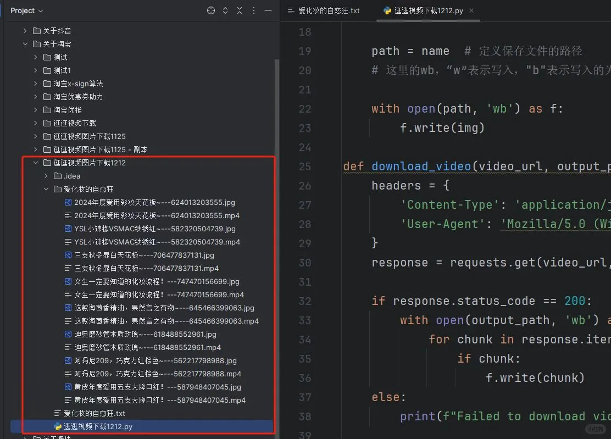Screen dimensions: 611x439
Task: Expand the 关于抖音 folder
Action: [x=25, y=31]
